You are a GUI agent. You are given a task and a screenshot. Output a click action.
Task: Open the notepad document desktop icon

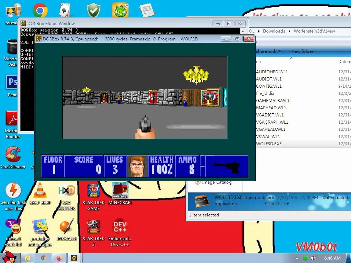tap(147, 10)
